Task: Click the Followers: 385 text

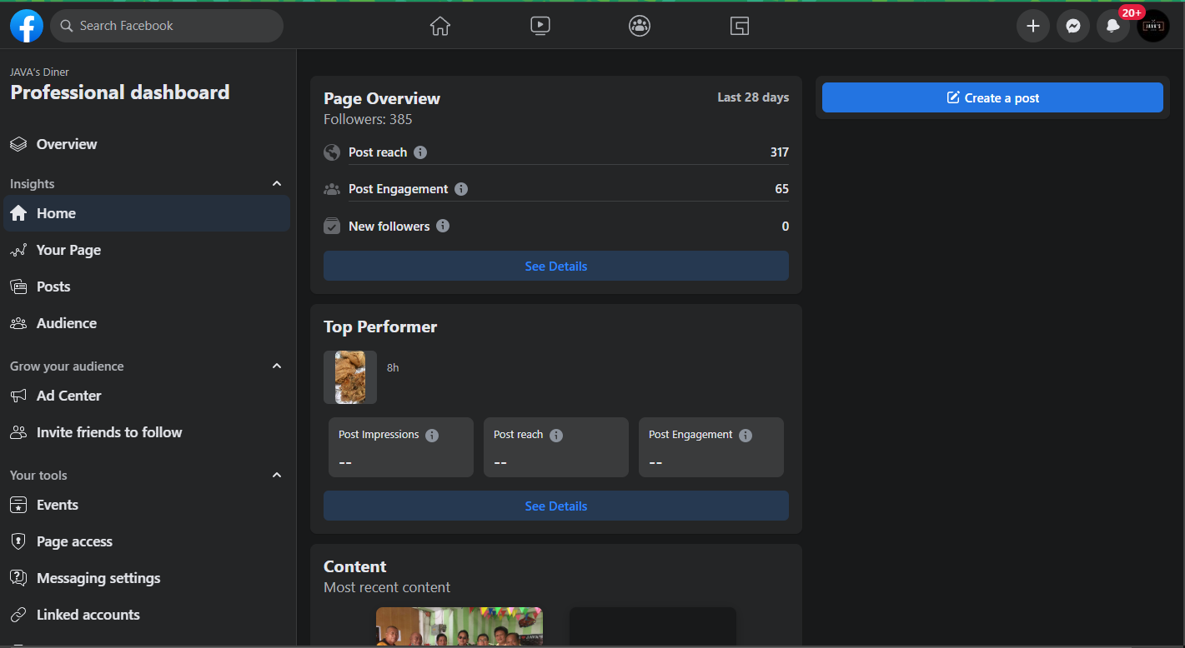Action: point(368,119)
